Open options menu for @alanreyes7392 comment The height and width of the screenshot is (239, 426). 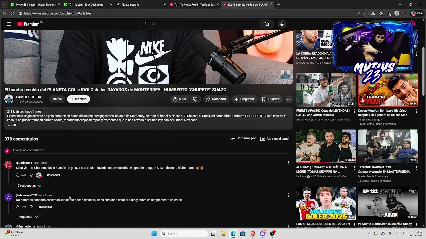click(x=288, y=195)
